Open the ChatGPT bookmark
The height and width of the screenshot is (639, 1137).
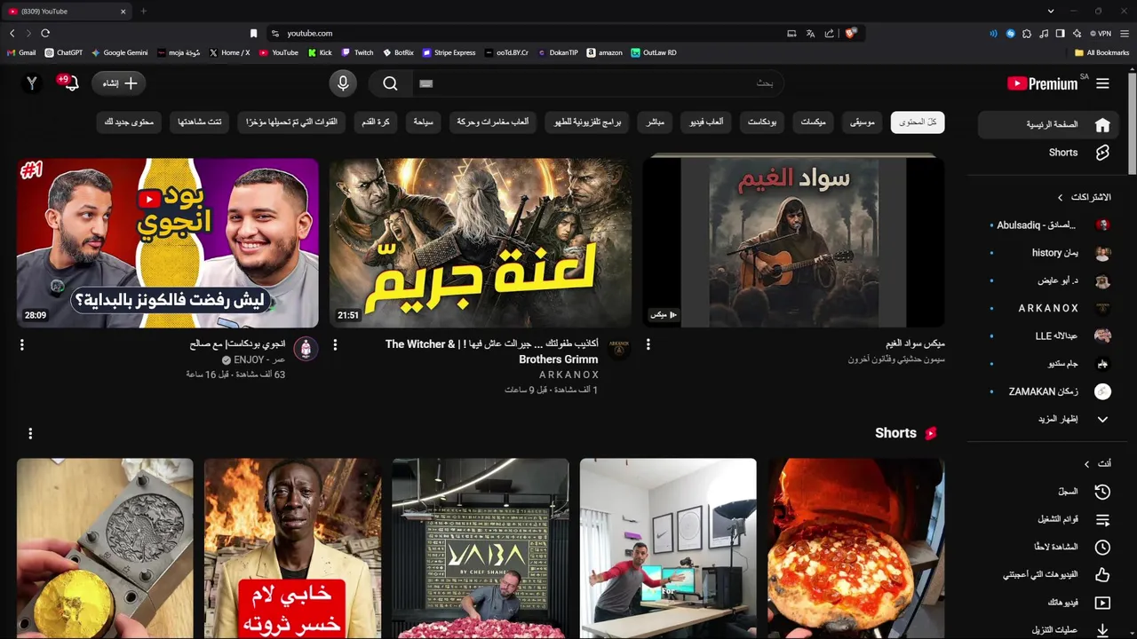[x=64, y=52]
